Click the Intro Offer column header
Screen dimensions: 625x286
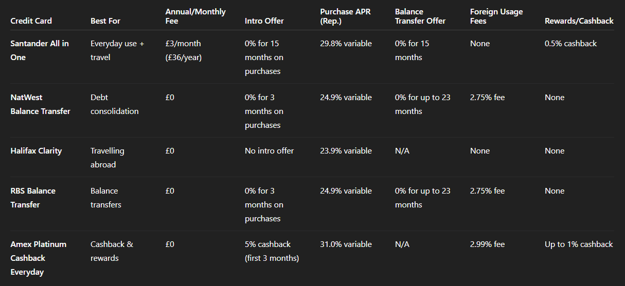(264, 21)
